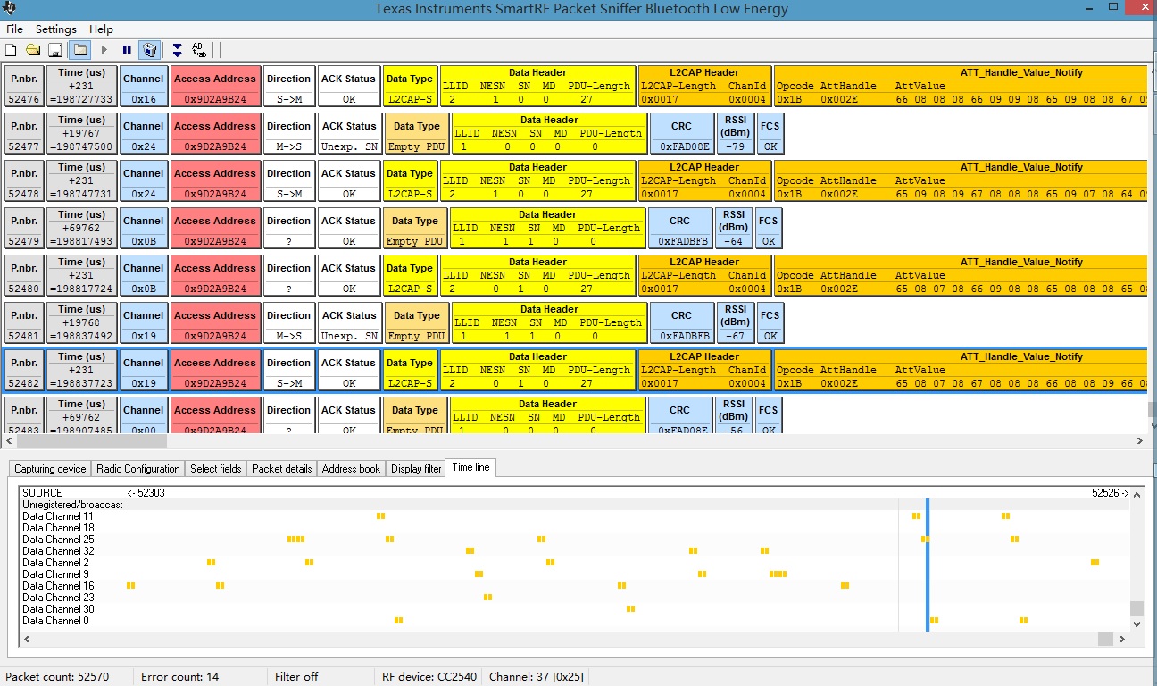The height and width of the screenshot is (686, 1157).
Task: Open the File menu
Action: 14,29
